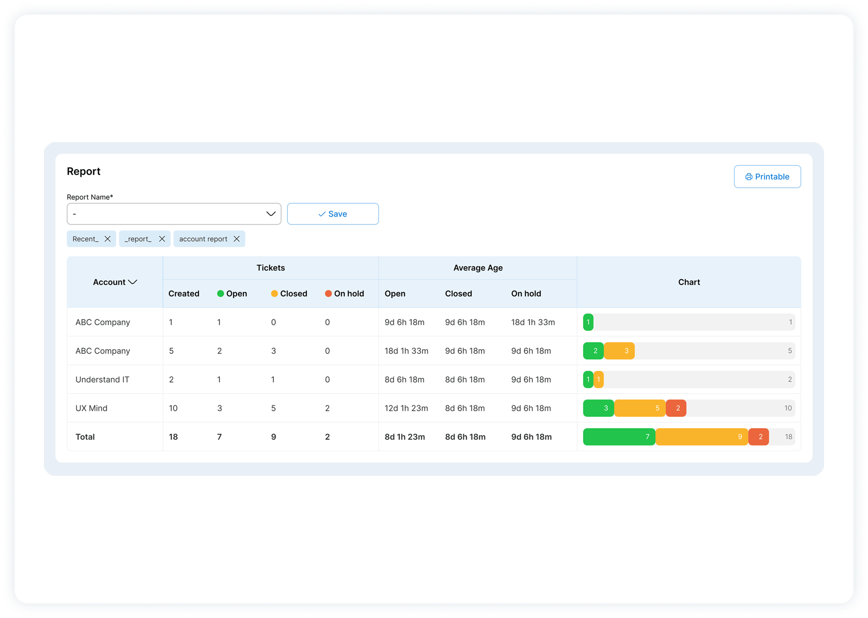
Task: Open the Report Name dropdown
Action: coord(174,214)
